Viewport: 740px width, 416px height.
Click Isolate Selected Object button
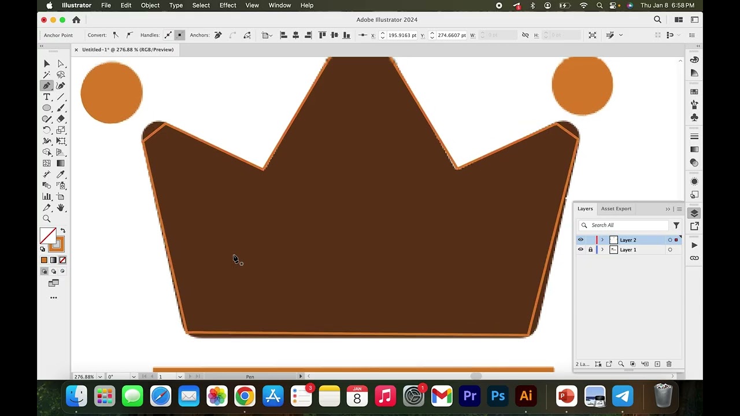point(593,35)
